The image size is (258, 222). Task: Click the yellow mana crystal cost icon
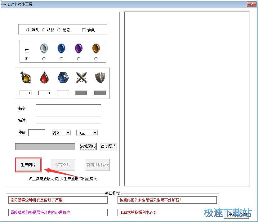26,78
